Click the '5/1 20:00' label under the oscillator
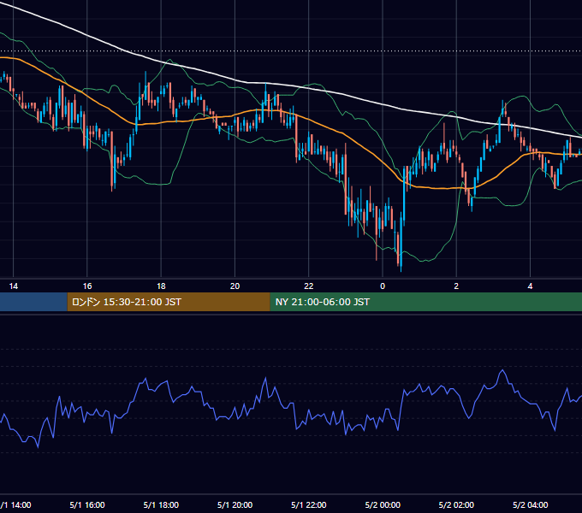 [x=235, y=505]
